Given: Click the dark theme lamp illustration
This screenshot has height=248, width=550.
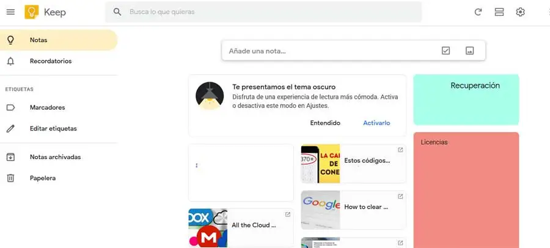Looking at the screenshot, I should point(210,96).
